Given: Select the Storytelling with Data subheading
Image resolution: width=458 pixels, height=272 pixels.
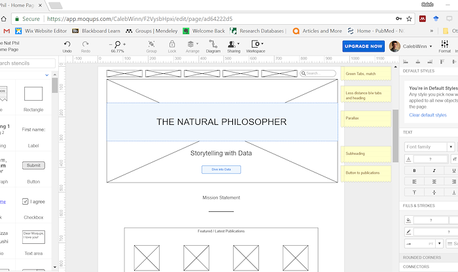Looking at the screenshot, I should [x=221, y=153].
